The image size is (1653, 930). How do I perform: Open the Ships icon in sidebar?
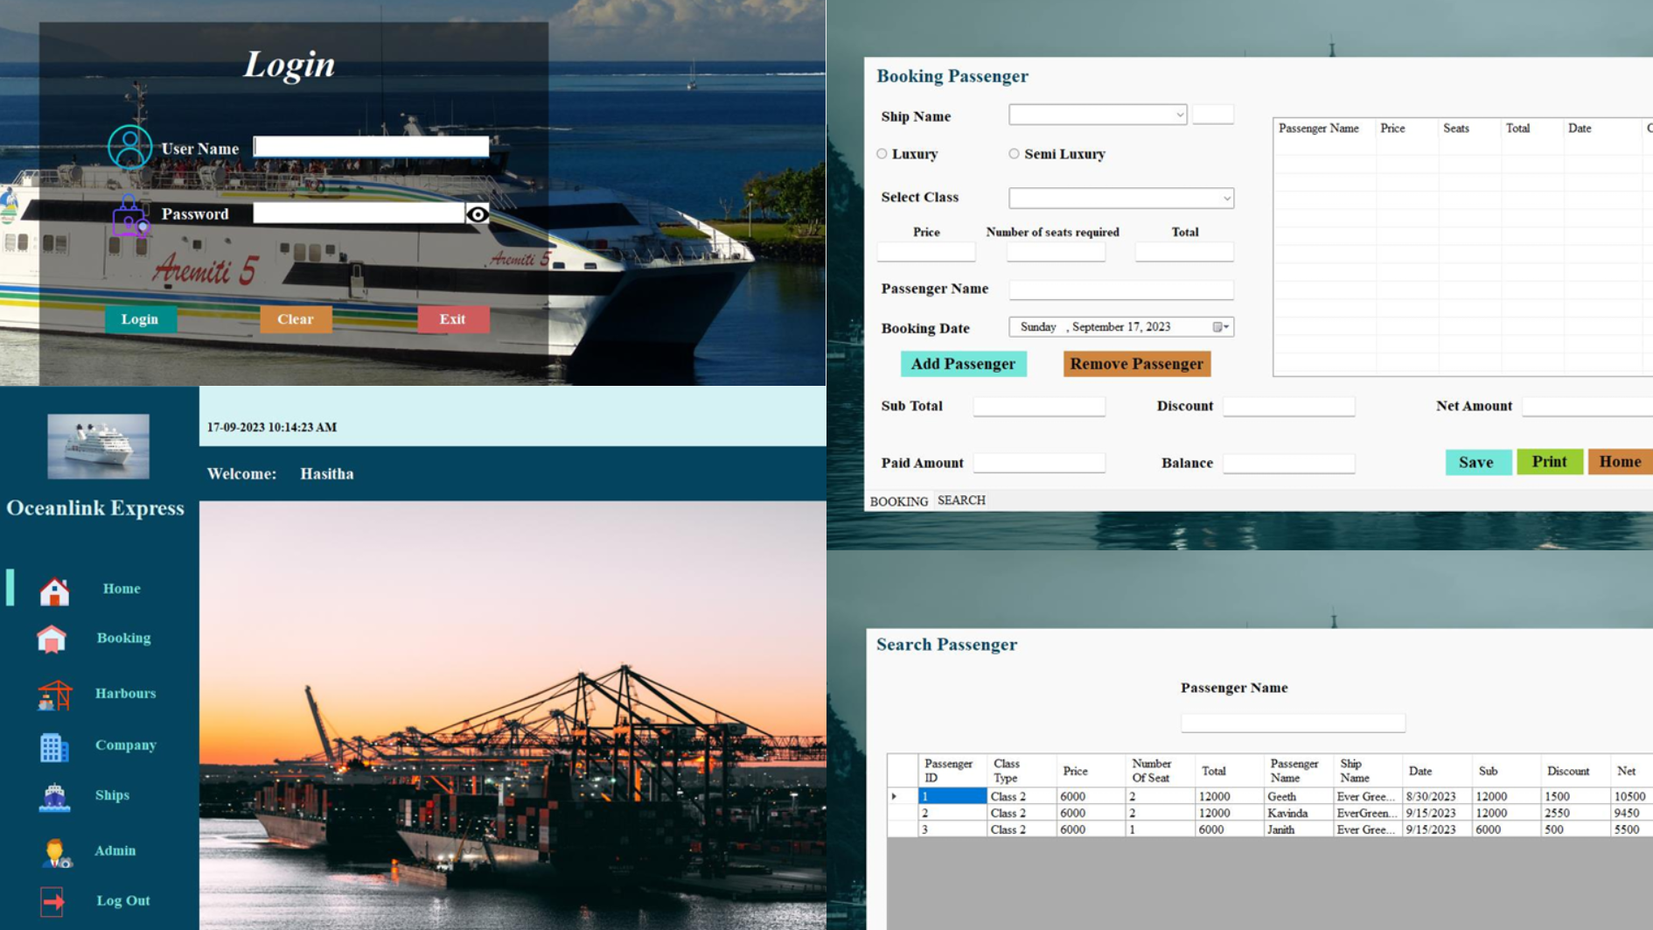pyautogui.click(x=54, y=797)
